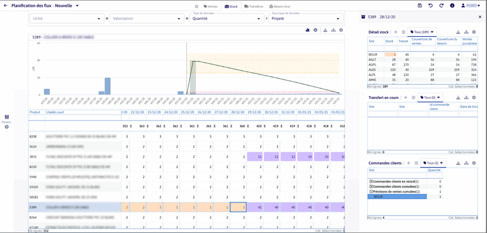
Task: Open the Détail stock list menu icon
Action: tap(403, 32)
